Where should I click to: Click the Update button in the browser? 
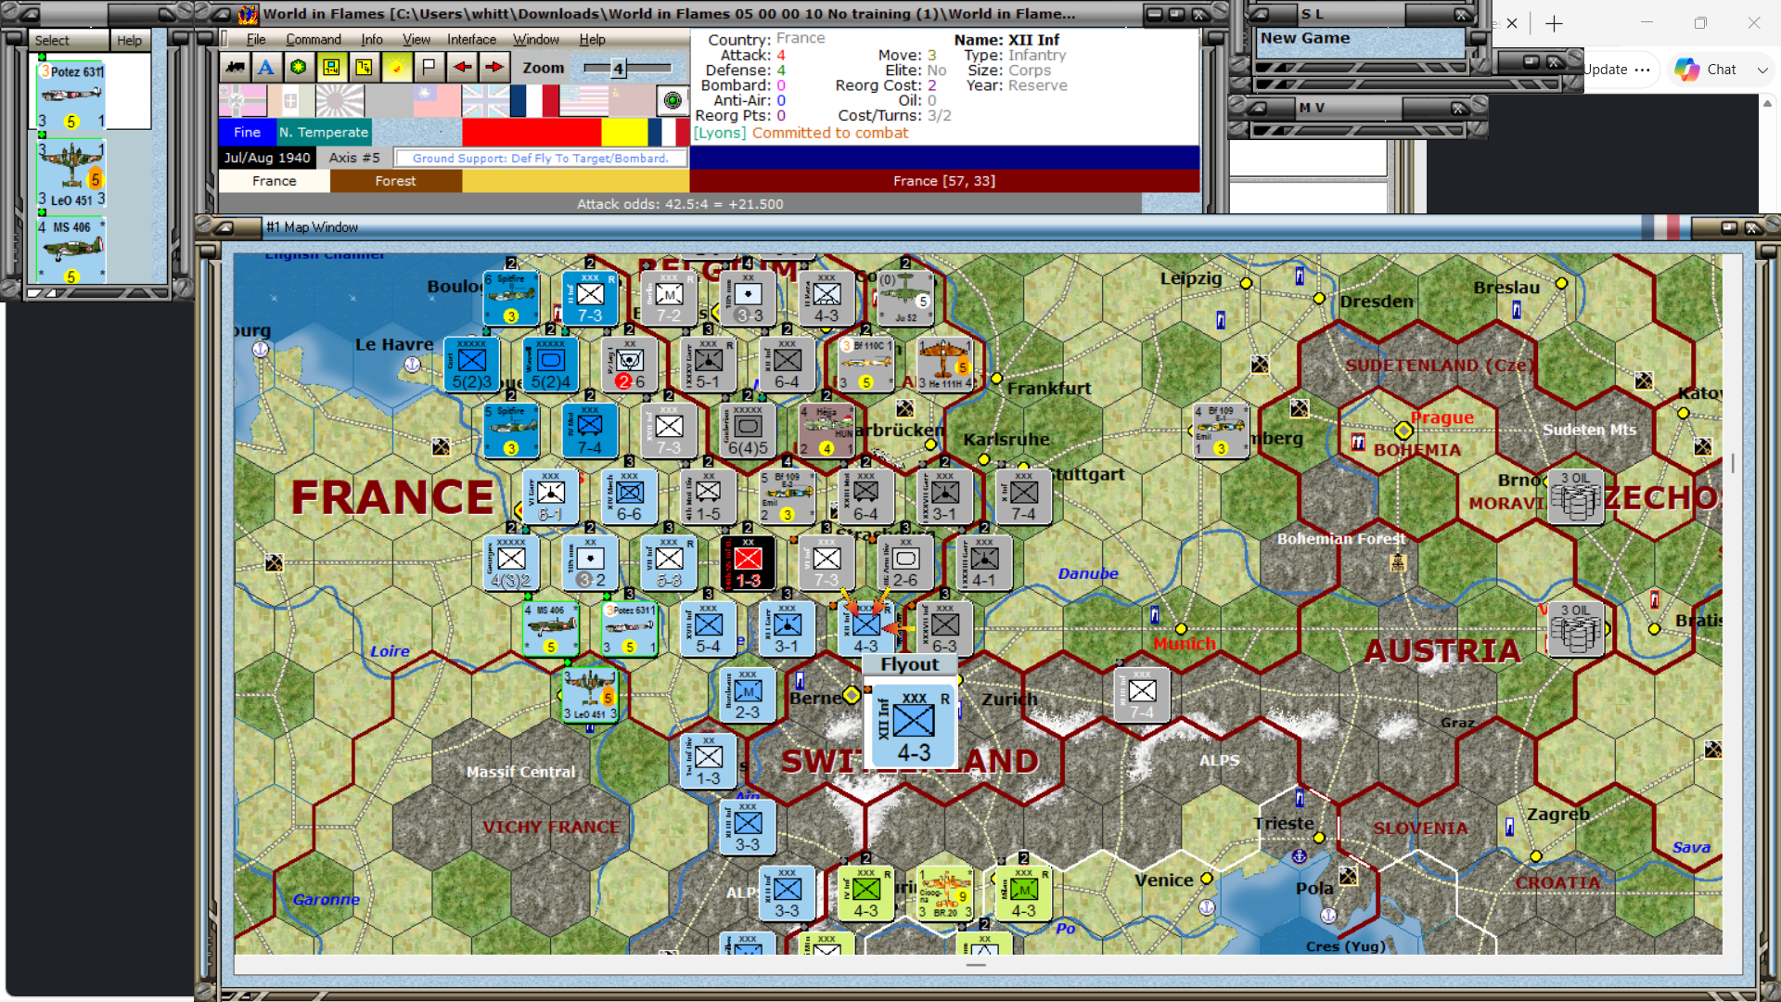(x=1606, y=70)
